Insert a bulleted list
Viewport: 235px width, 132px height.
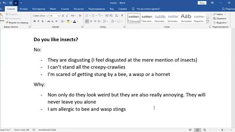[x=87, y=15]
